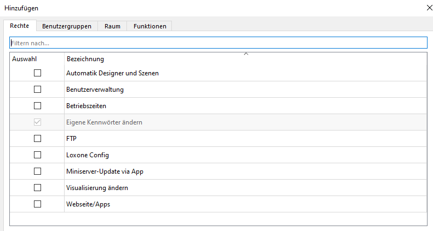The height and width of the screenshot is (231, 433).
Task: Select the Webseite/Apps row label
Action: (89, 204)
